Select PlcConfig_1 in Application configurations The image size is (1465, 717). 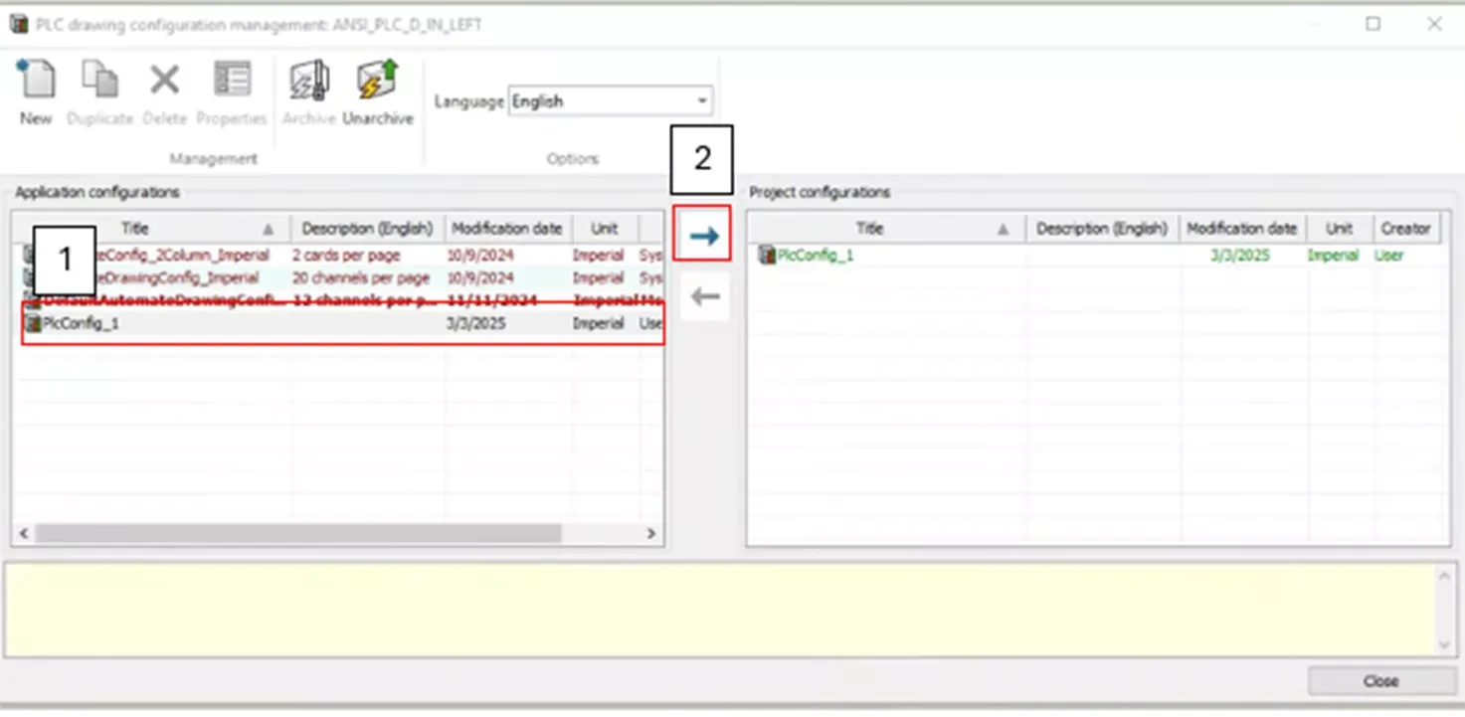(x=342, y=324)
